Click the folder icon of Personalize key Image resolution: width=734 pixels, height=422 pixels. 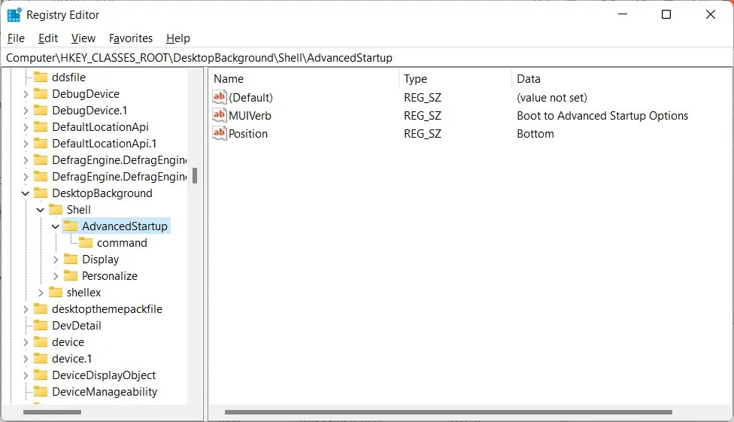(71, 275)
